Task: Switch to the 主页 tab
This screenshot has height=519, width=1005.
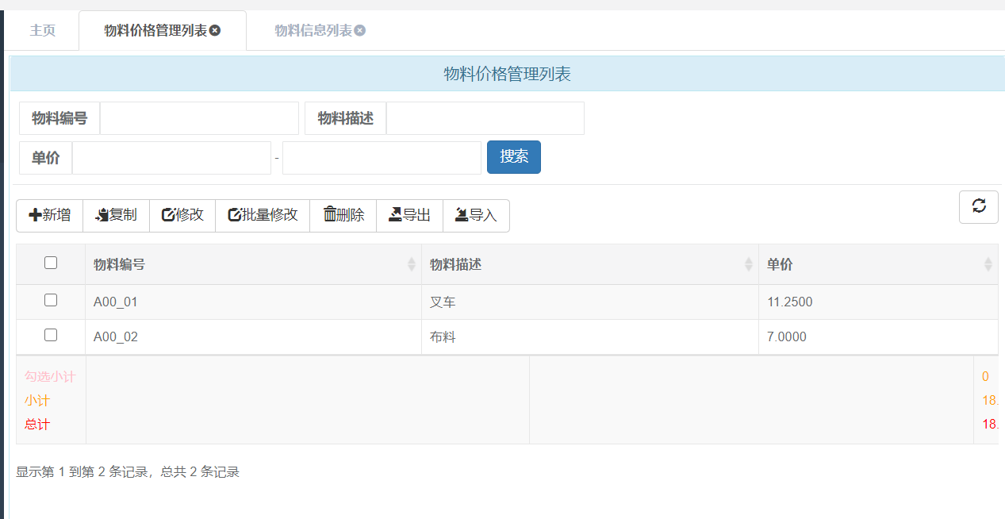Action: click(43, 30)
